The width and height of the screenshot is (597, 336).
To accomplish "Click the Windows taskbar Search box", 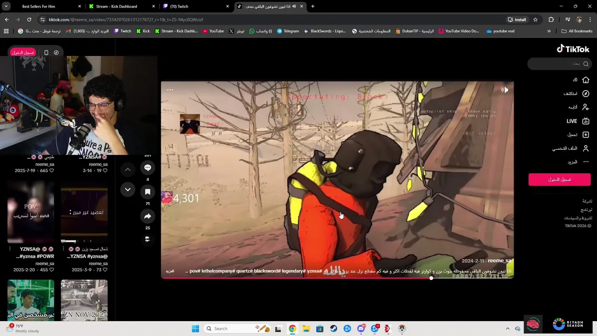I will (x=237, y=329).
